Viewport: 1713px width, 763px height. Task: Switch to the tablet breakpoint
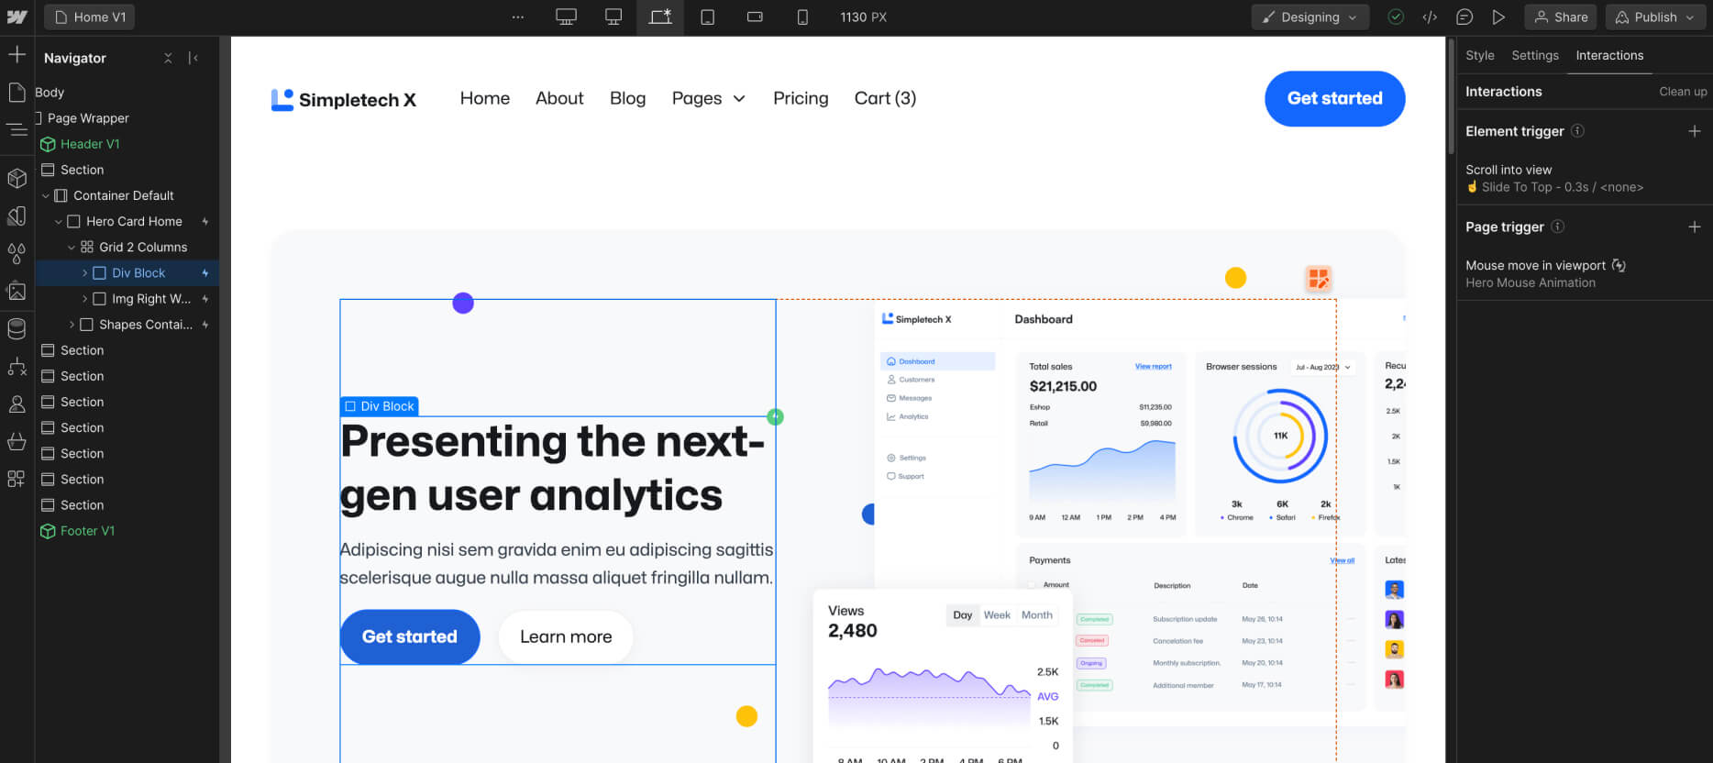[708, 17]
